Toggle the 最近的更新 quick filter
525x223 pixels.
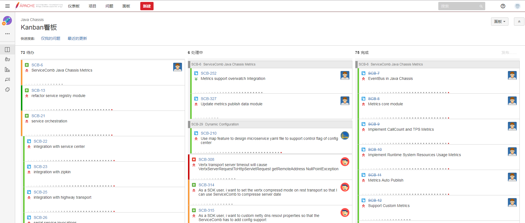coord(77,38)
